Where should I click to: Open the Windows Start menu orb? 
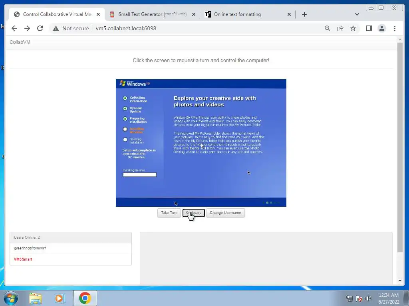pyautogui.click(x=11, y=298)
